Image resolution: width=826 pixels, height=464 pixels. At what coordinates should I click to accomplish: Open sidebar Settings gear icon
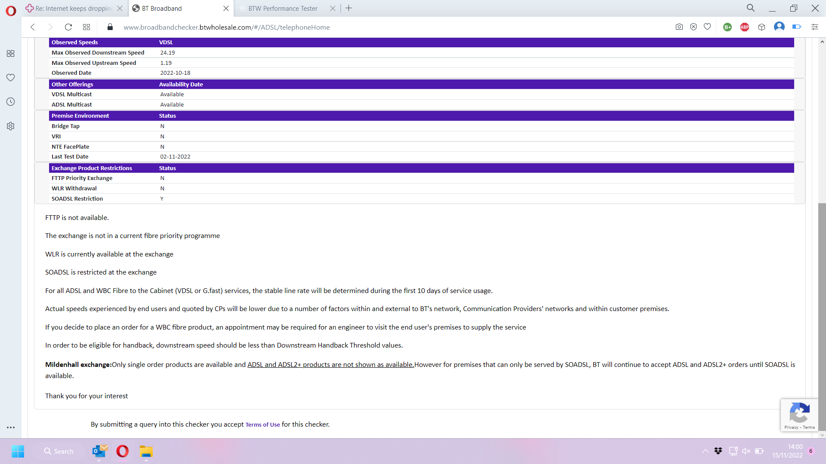11,126
